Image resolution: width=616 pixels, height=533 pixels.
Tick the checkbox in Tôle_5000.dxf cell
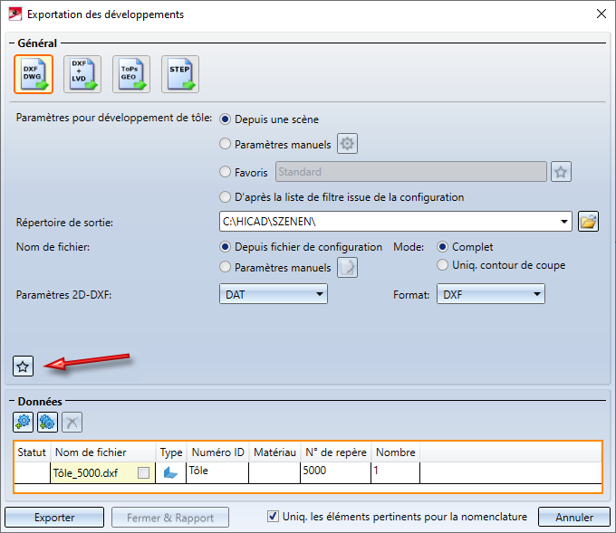pyautogui.click(x=144, y=473)
